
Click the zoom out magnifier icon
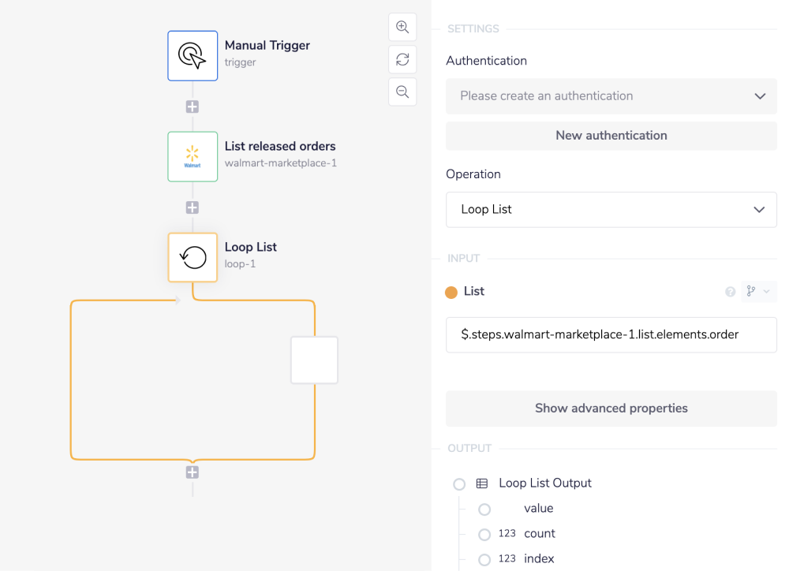click(x=402, y=91)
